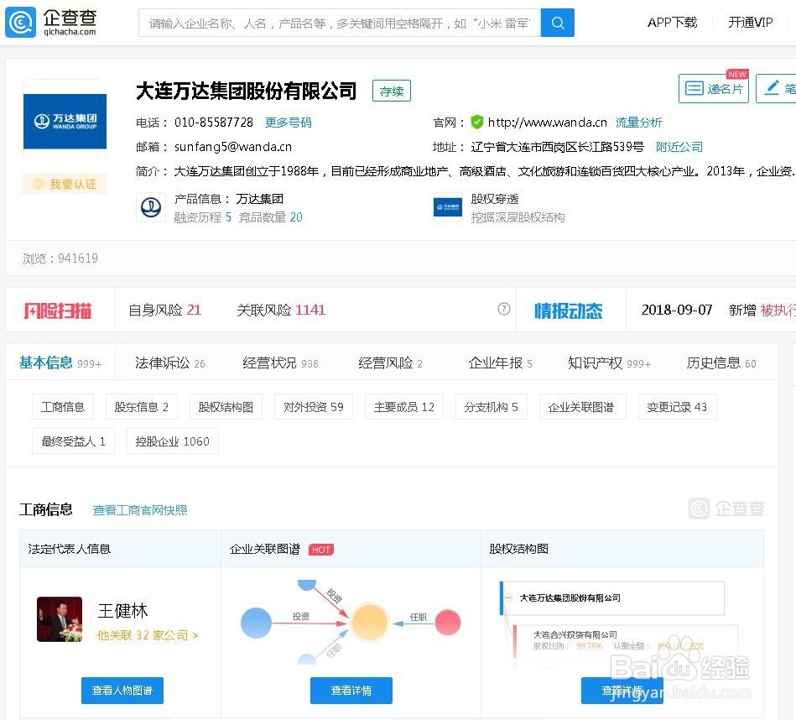Click the large blue left graph node

click(x=256, y=623)
